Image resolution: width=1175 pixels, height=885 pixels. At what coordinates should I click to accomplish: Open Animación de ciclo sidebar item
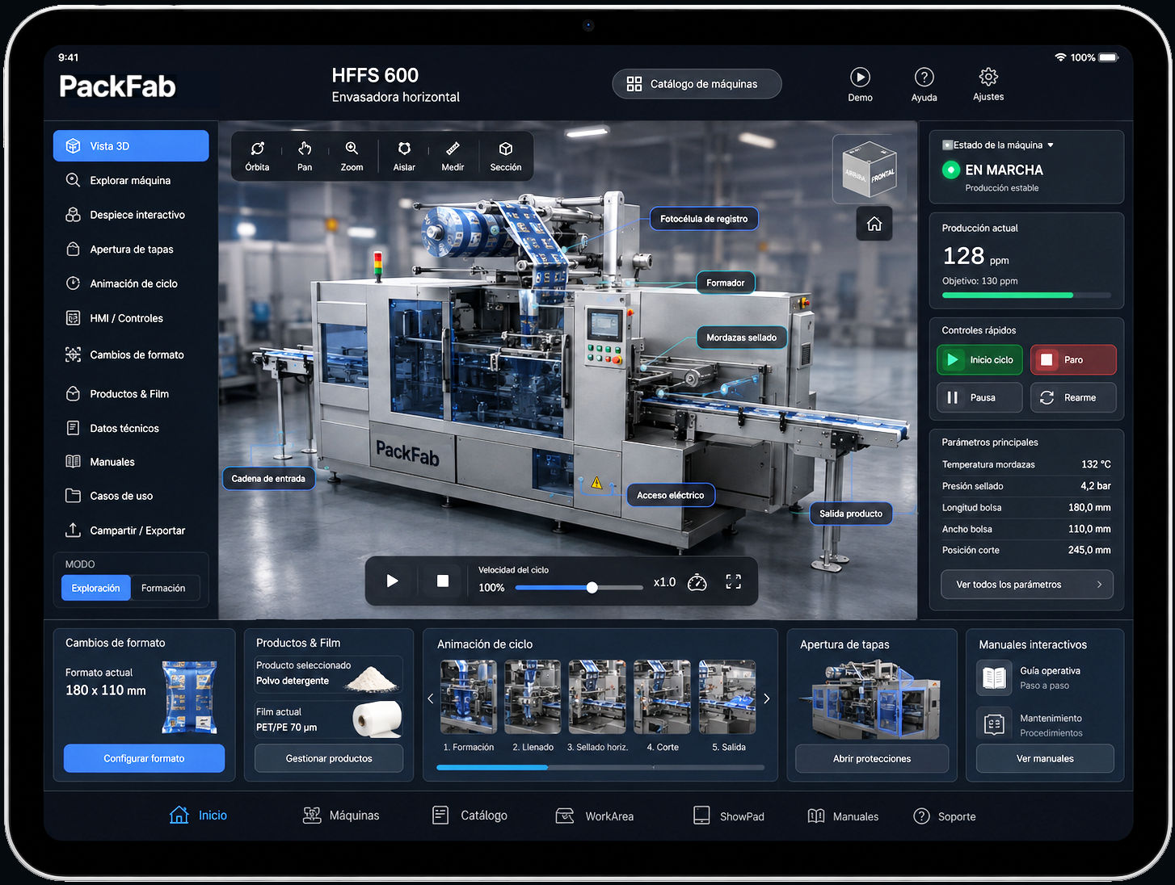pos(131,283)
